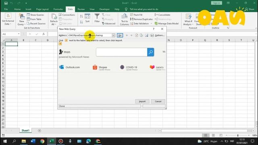258x145 pixels.
Task: Click Import in New Web Query
Action: point(142,101)
